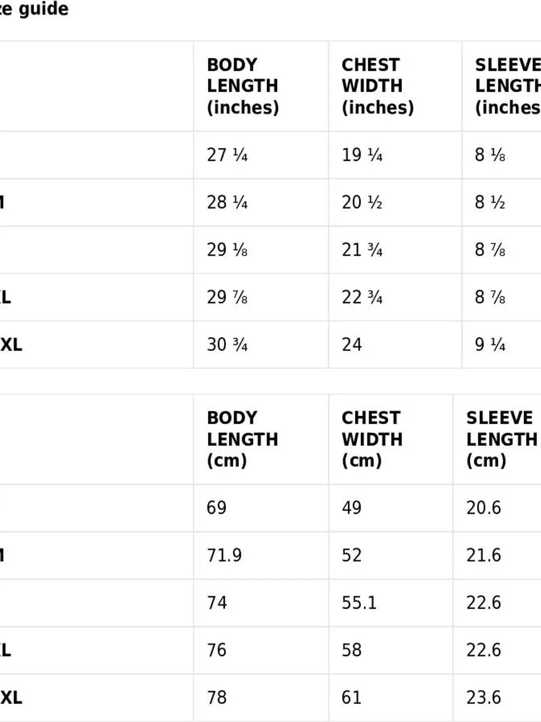Screen dimensions: 541x722
Task: Click the 9 ¼ sleeve length cell
Action: click(490, 344)
